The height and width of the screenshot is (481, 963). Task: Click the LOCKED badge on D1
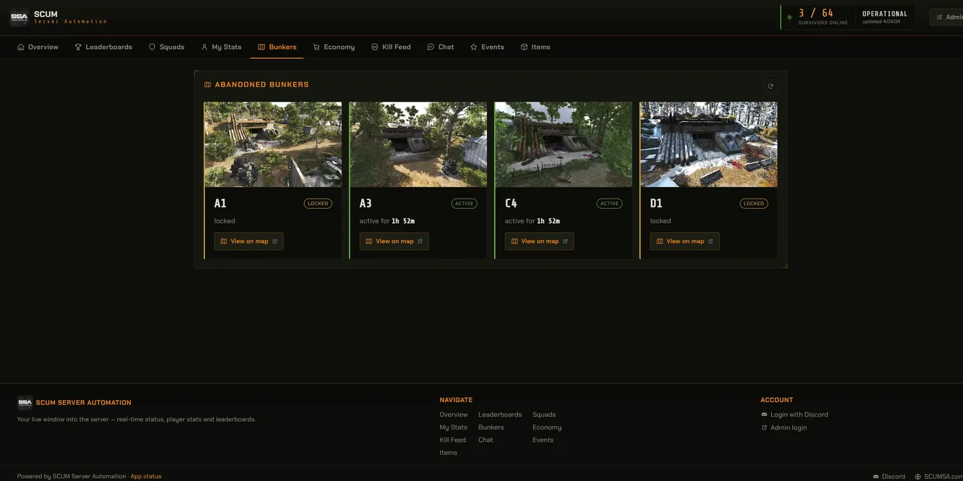(x=754, y=203)
